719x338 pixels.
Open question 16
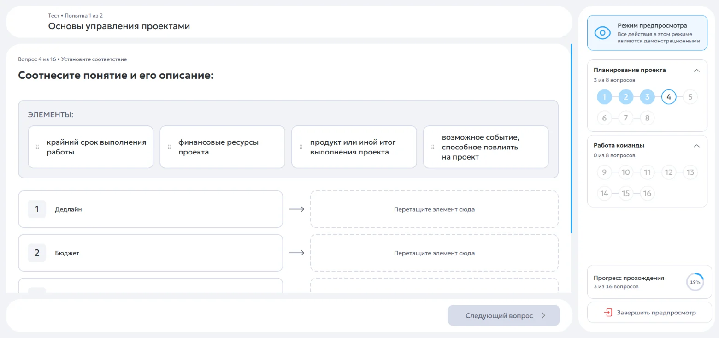click(647, 193)
